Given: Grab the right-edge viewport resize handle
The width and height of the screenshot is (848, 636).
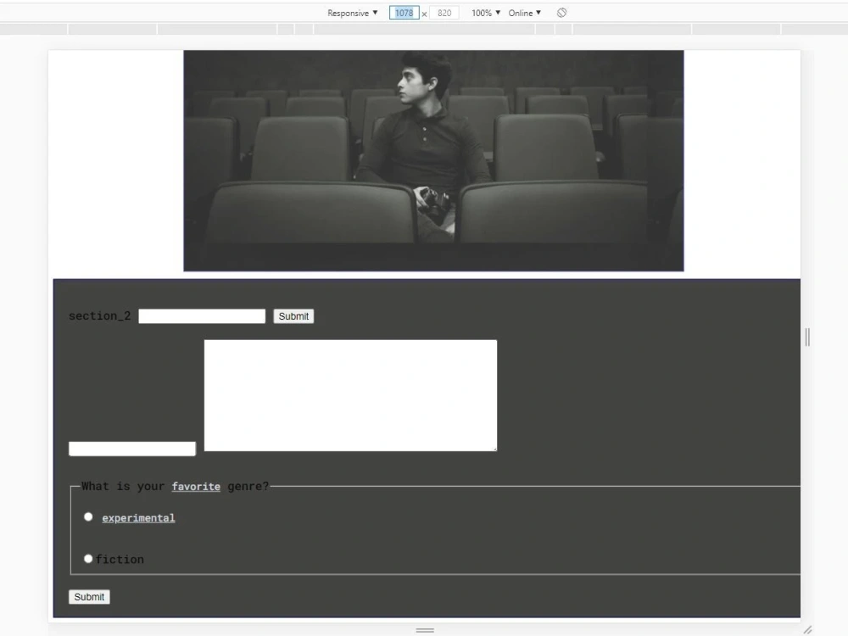Looking at the screenshot, I should tap(807, 337).
